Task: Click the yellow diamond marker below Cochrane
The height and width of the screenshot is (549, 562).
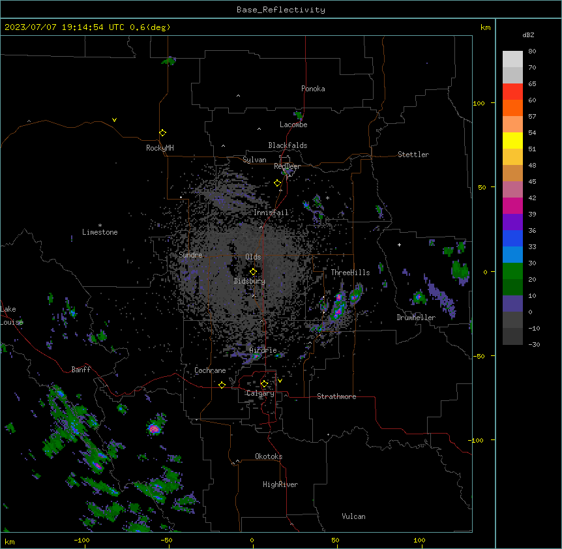Action: 222,385
